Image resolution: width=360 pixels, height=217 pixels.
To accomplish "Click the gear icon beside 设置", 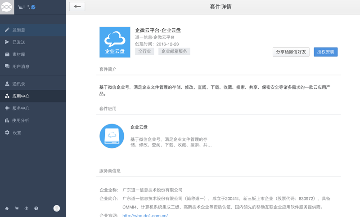I will (7, 133).
